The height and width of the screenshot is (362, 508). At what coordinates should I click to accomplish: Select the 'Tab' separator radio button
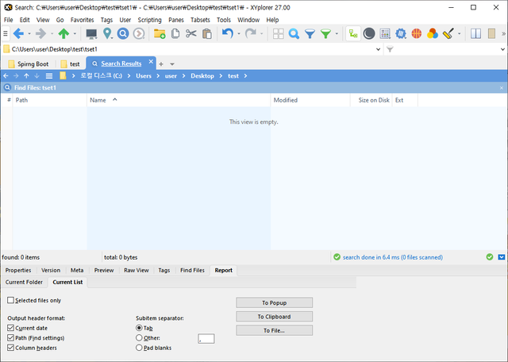[x=139, y=328]
